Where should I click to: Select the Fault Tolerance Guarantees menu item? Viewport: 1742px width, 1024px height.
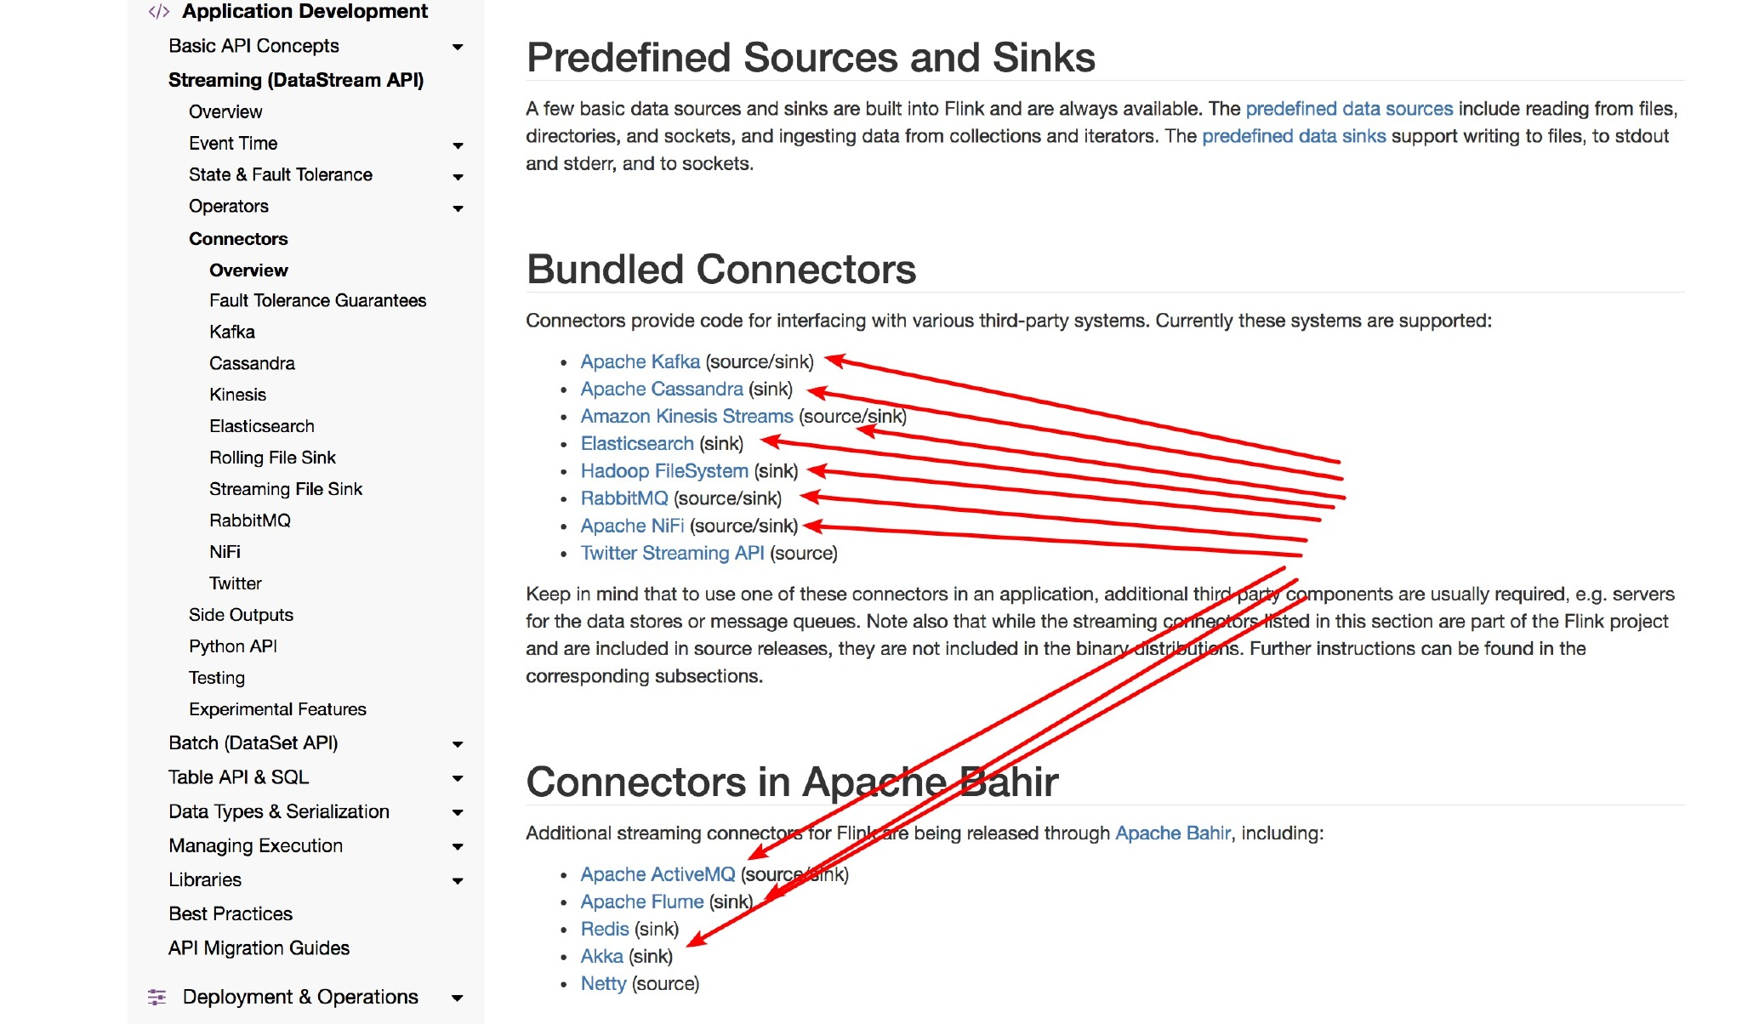pos(317,299)
